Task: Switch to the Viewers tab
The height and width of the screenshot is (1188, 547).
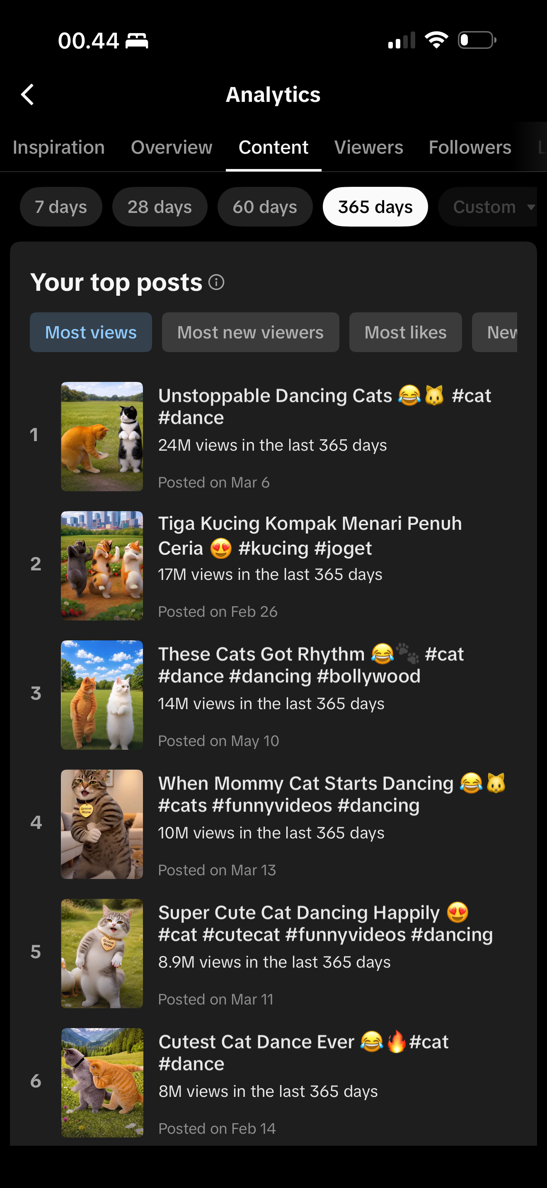Action: (368, 147)
